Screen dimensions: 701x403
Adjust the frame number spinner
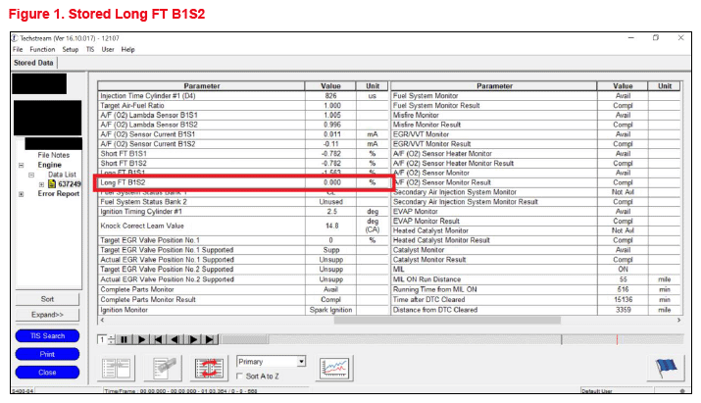click(x=112, y=339)
